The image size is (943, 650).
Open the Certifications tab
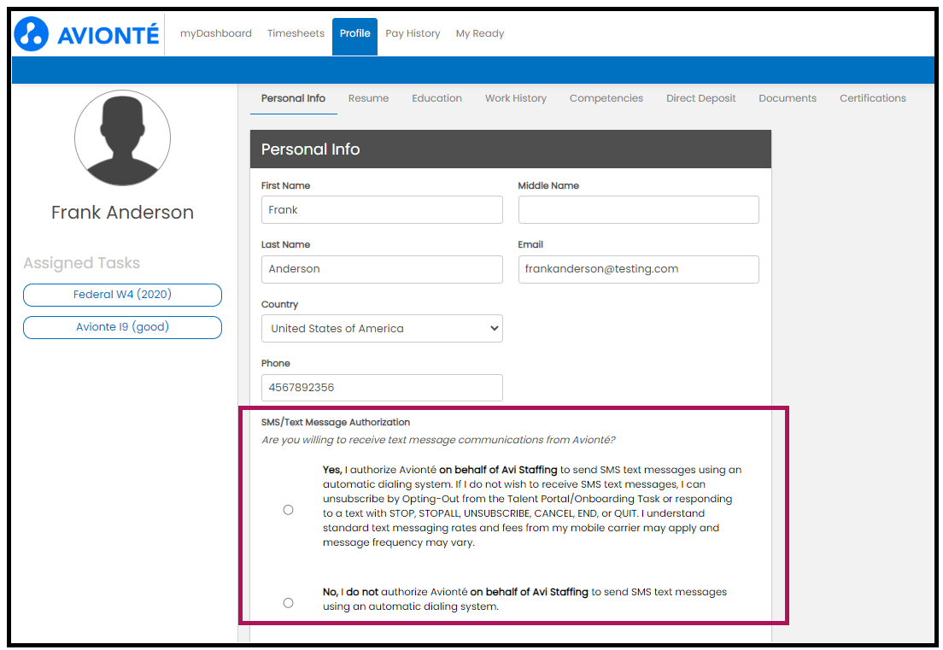[x=872, y=98]
